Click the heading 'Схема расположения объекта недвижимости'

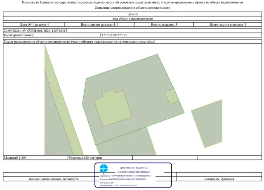pos(80,42)
